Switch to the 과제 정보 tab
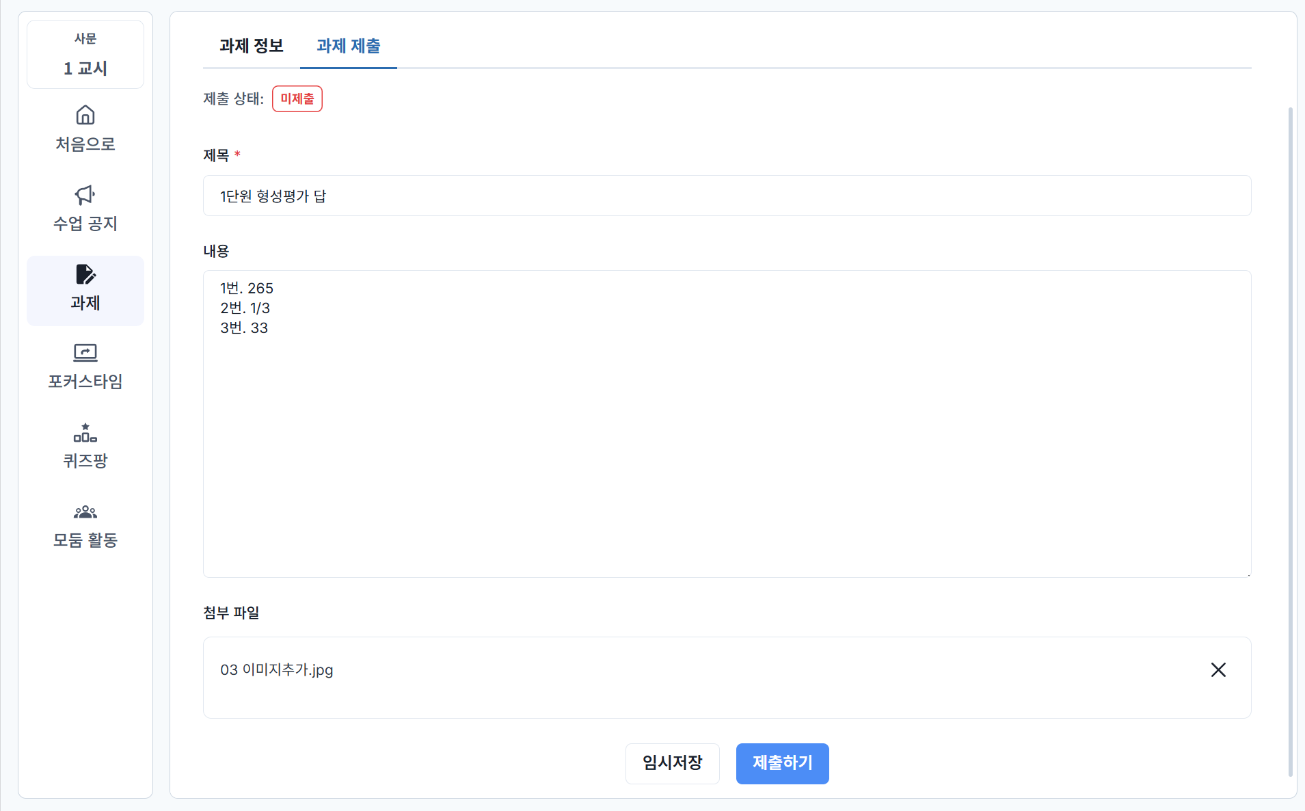Viewport: 1305px width, 811px height. coord(251,46)
